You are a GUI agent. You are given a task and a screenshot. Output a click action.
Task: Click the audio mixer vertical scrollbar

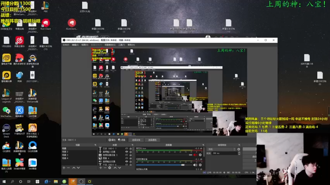pos(204,152)
